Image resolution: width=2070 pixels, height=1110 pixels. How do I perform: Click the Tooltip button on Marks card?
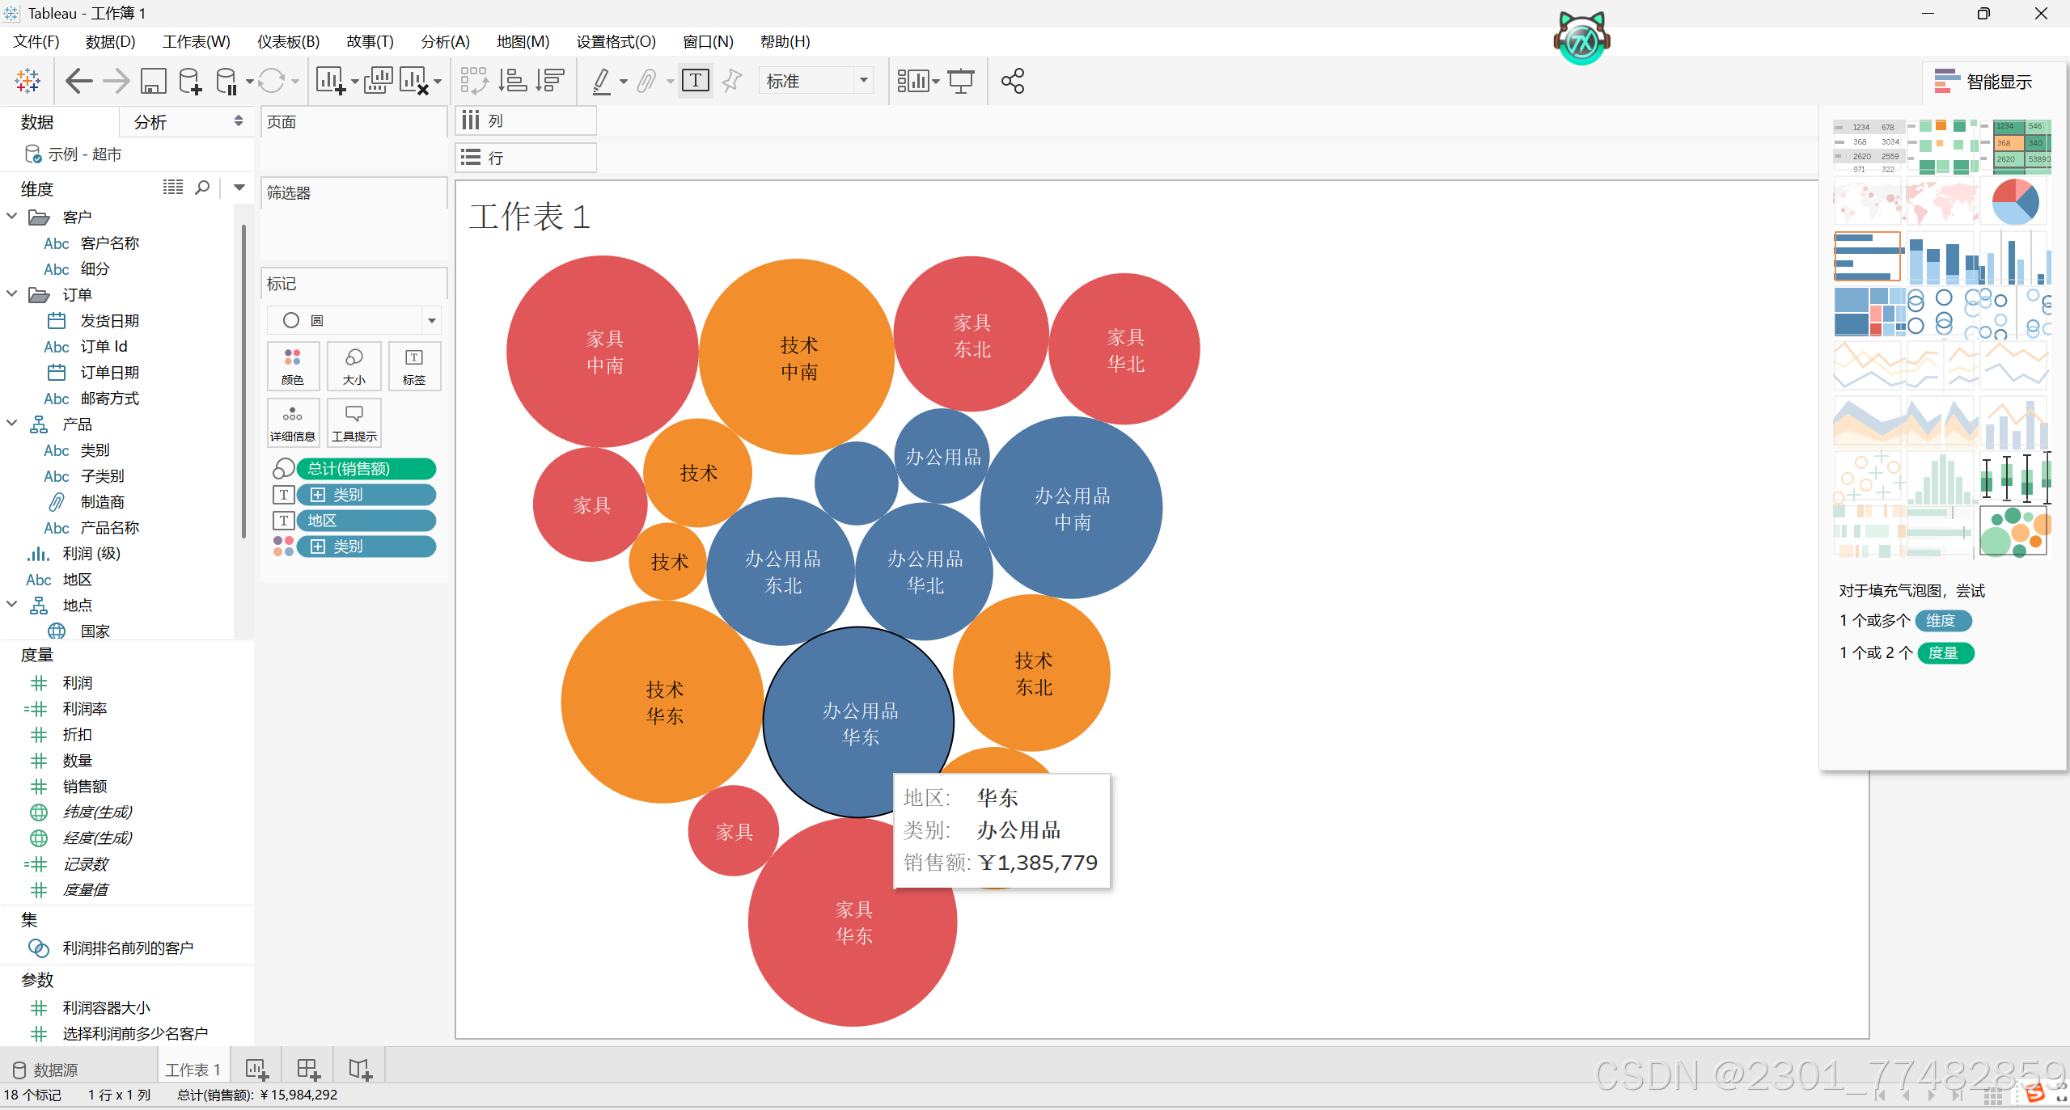pyautogui.click(x=353, y=422)
